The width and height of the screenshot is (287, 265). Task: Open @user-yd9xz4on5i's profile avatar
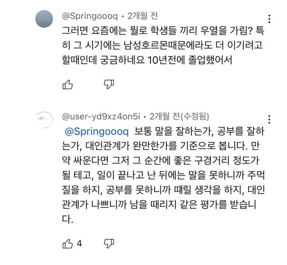point(45,120)
